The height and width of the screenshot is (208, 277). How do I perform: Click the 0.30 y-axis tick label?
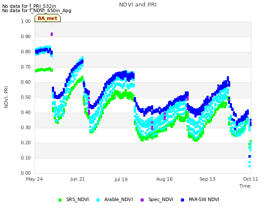pyautogui.click(x=26, y=128)
